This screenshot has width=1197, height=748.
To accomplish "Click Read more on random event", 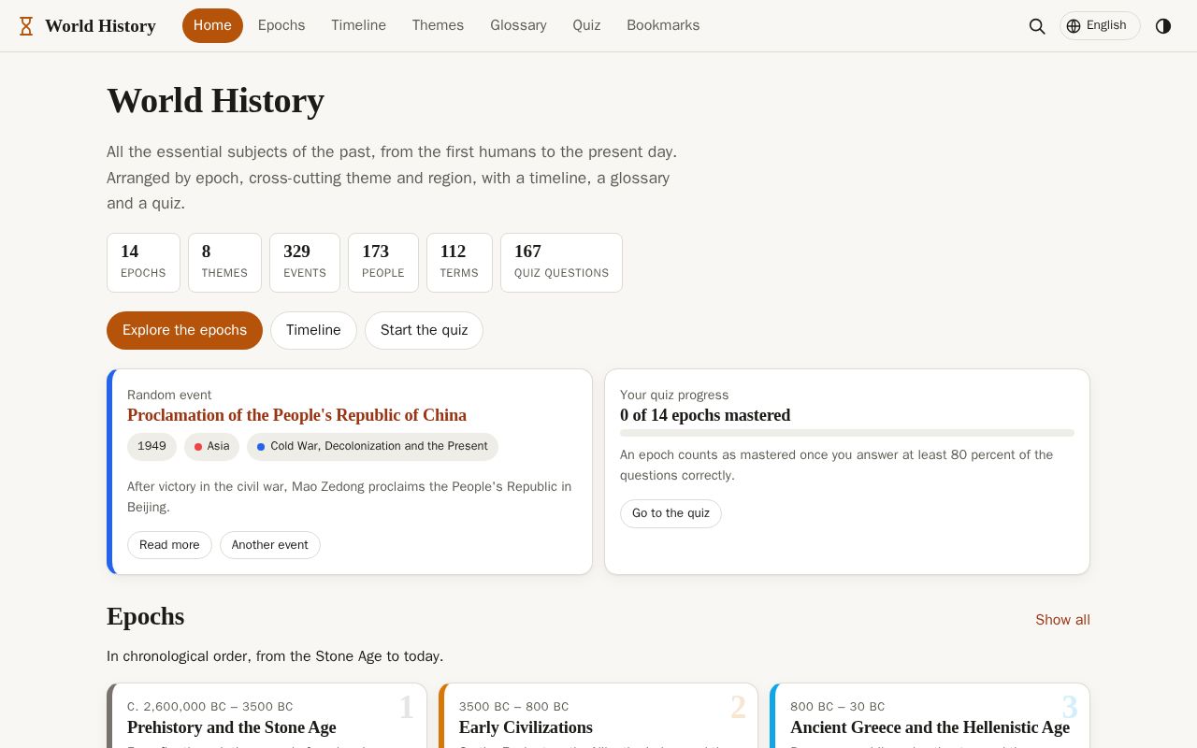I will 169,545.
